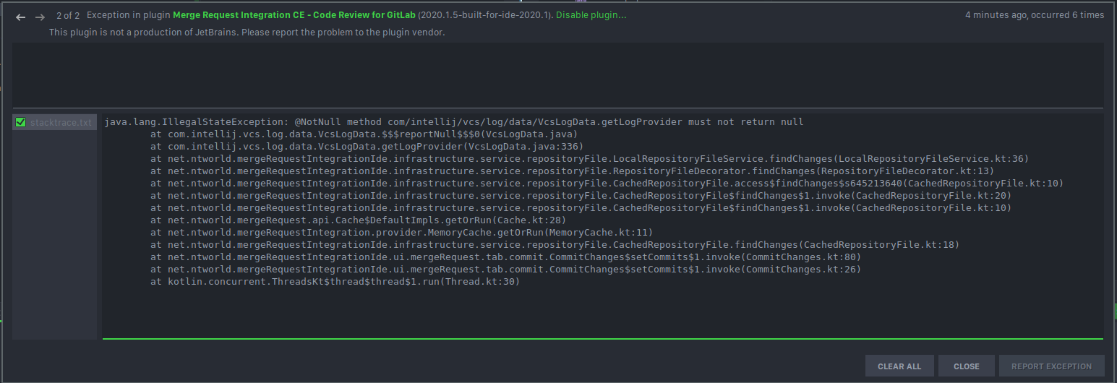Click the Cache$DefaultImpls.getOrRun stack line
1117x383 pixels.
[358, 220]
